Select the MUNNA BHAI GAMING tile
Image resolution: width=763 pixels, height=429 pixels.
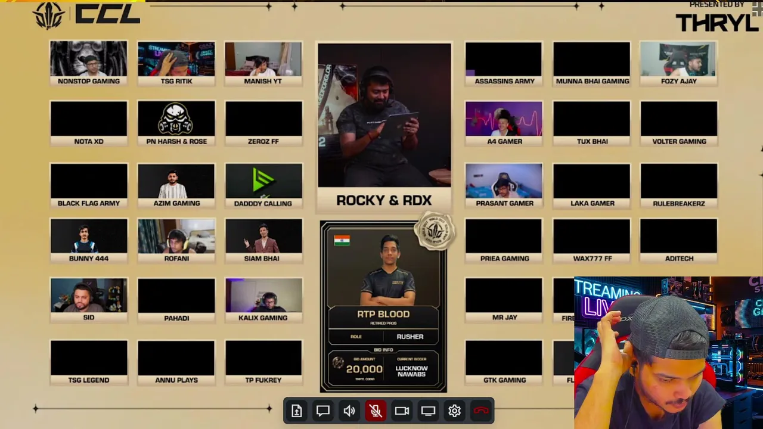pos(592,63)
